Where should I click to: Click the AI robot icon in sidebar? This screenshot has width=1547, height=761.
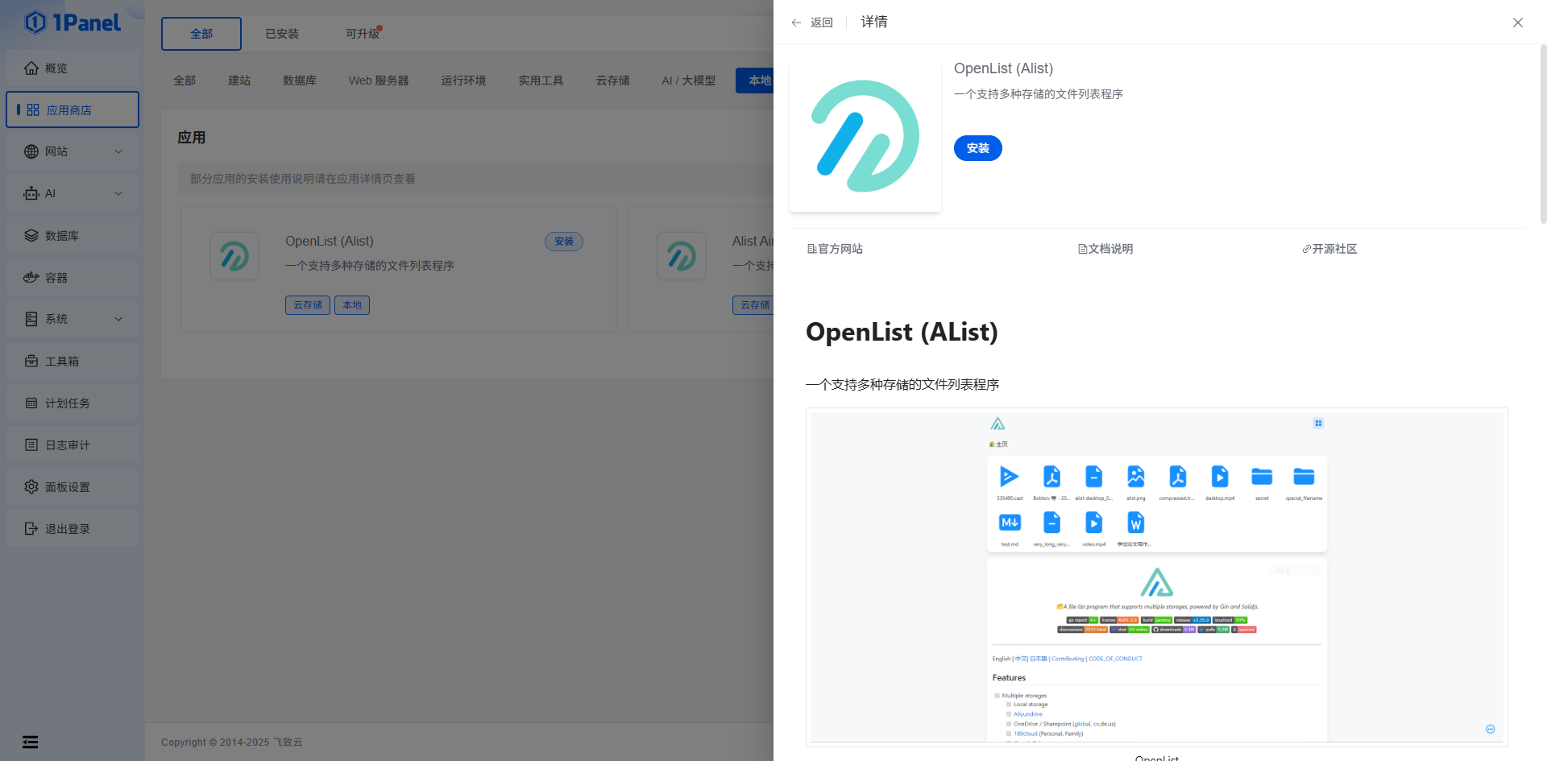[x=31, y=193]
